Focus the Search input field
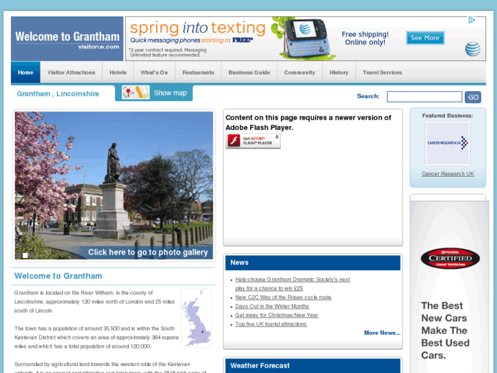This screenshot has height=373, width=497. coord(425,97)
